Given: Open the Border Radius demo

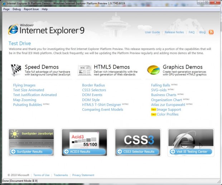Looking at the screenshot, I should pyautogui.click(x=93, y=85).
